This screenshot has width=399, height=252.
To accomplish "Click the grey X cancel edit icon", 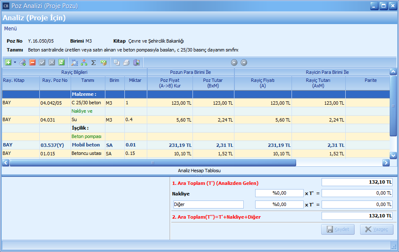I will tap(52, 62).
